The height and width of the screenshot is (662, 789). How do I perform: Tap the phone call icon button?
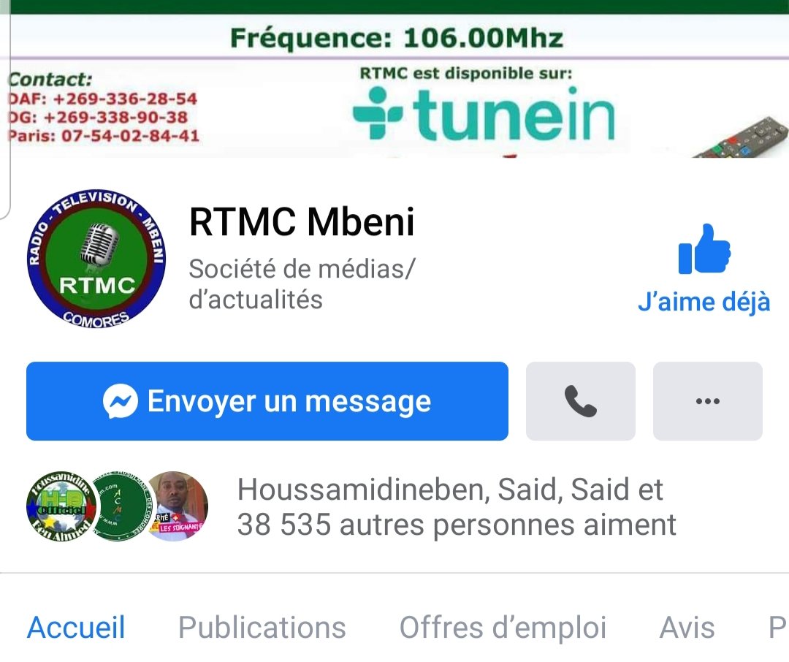581,401
